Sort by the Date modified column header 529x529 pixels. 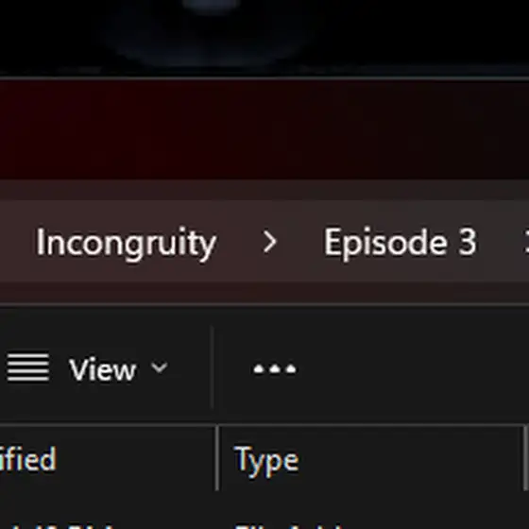click(28, 458)
